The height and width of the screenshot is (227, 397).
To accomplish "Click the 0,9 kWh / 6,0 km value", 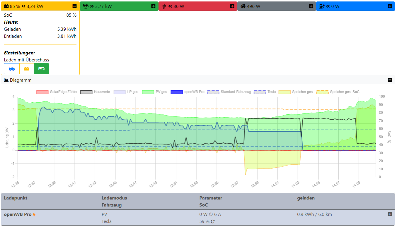I will pos(314,214).
